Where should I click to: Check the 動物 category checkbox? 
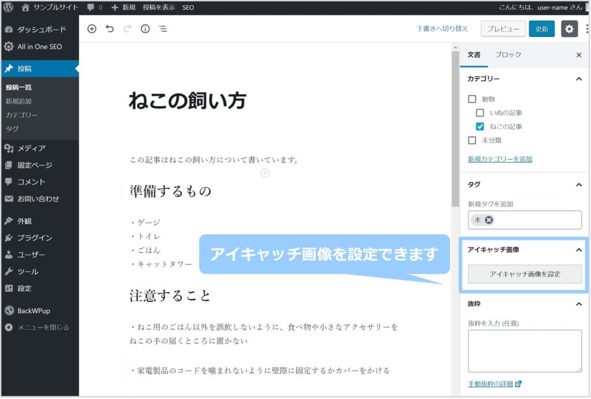pos(472,99)
